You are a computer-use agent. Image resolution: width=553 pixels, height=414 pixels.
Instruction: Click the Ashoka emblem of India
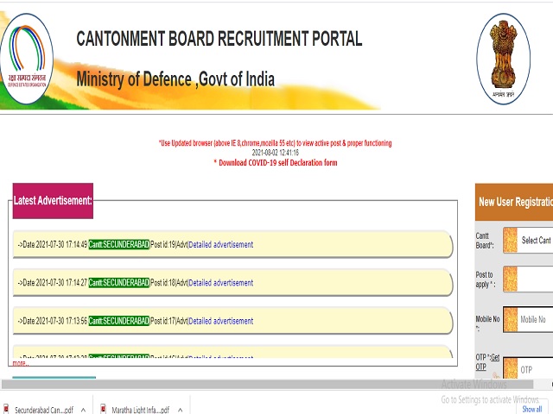pyautogui.click(x=503, y=59)
